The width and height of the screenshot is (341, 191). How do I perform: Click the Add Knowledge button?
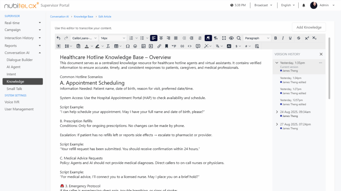coord(309,27)
